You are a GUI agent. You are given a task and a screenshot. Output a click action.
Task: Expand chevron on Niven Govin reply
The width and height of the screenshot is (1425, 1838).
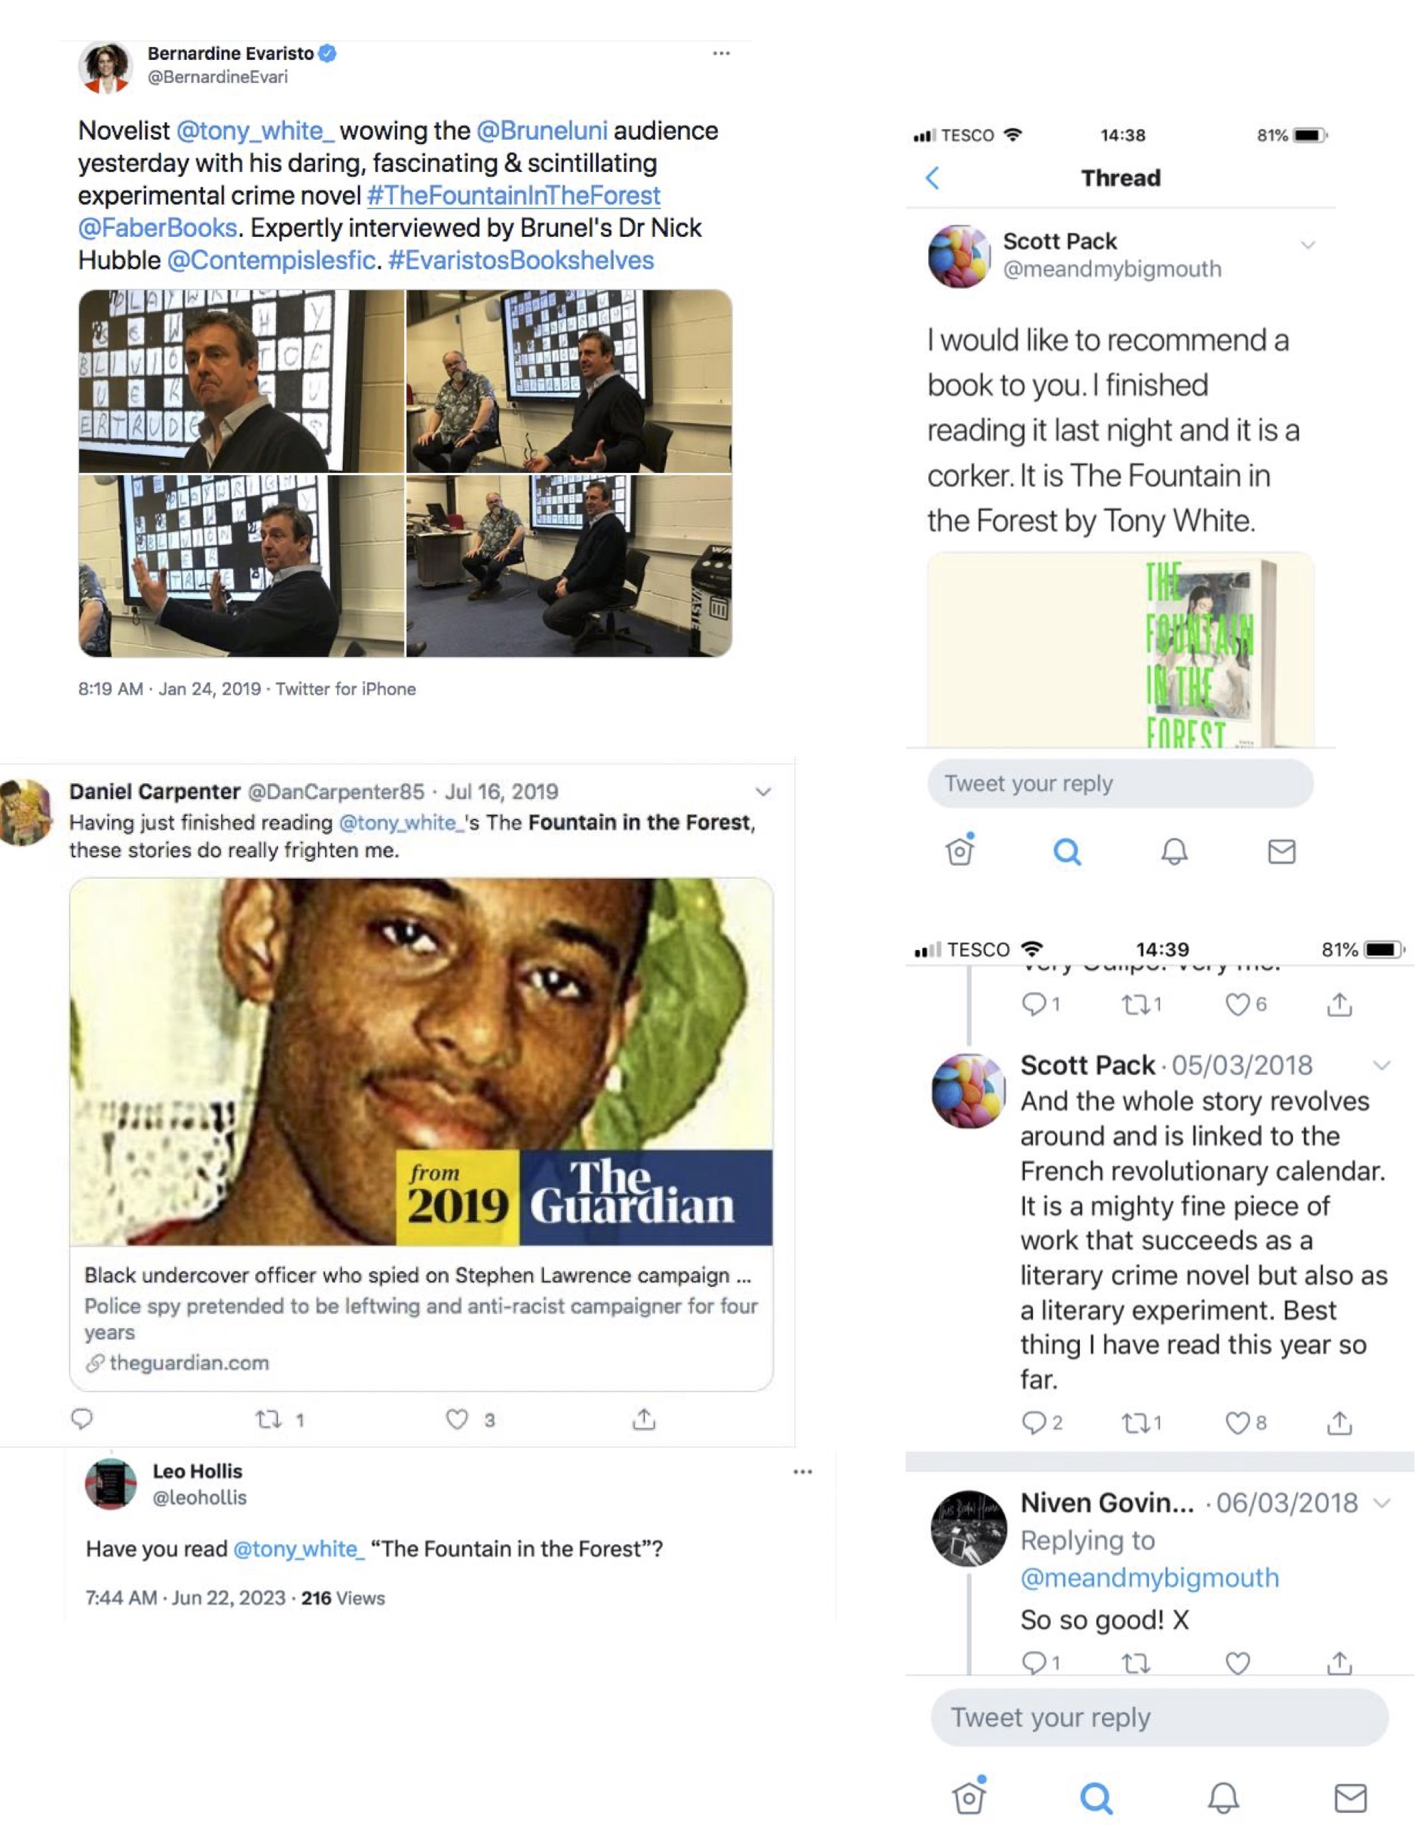(1382, 1502)
